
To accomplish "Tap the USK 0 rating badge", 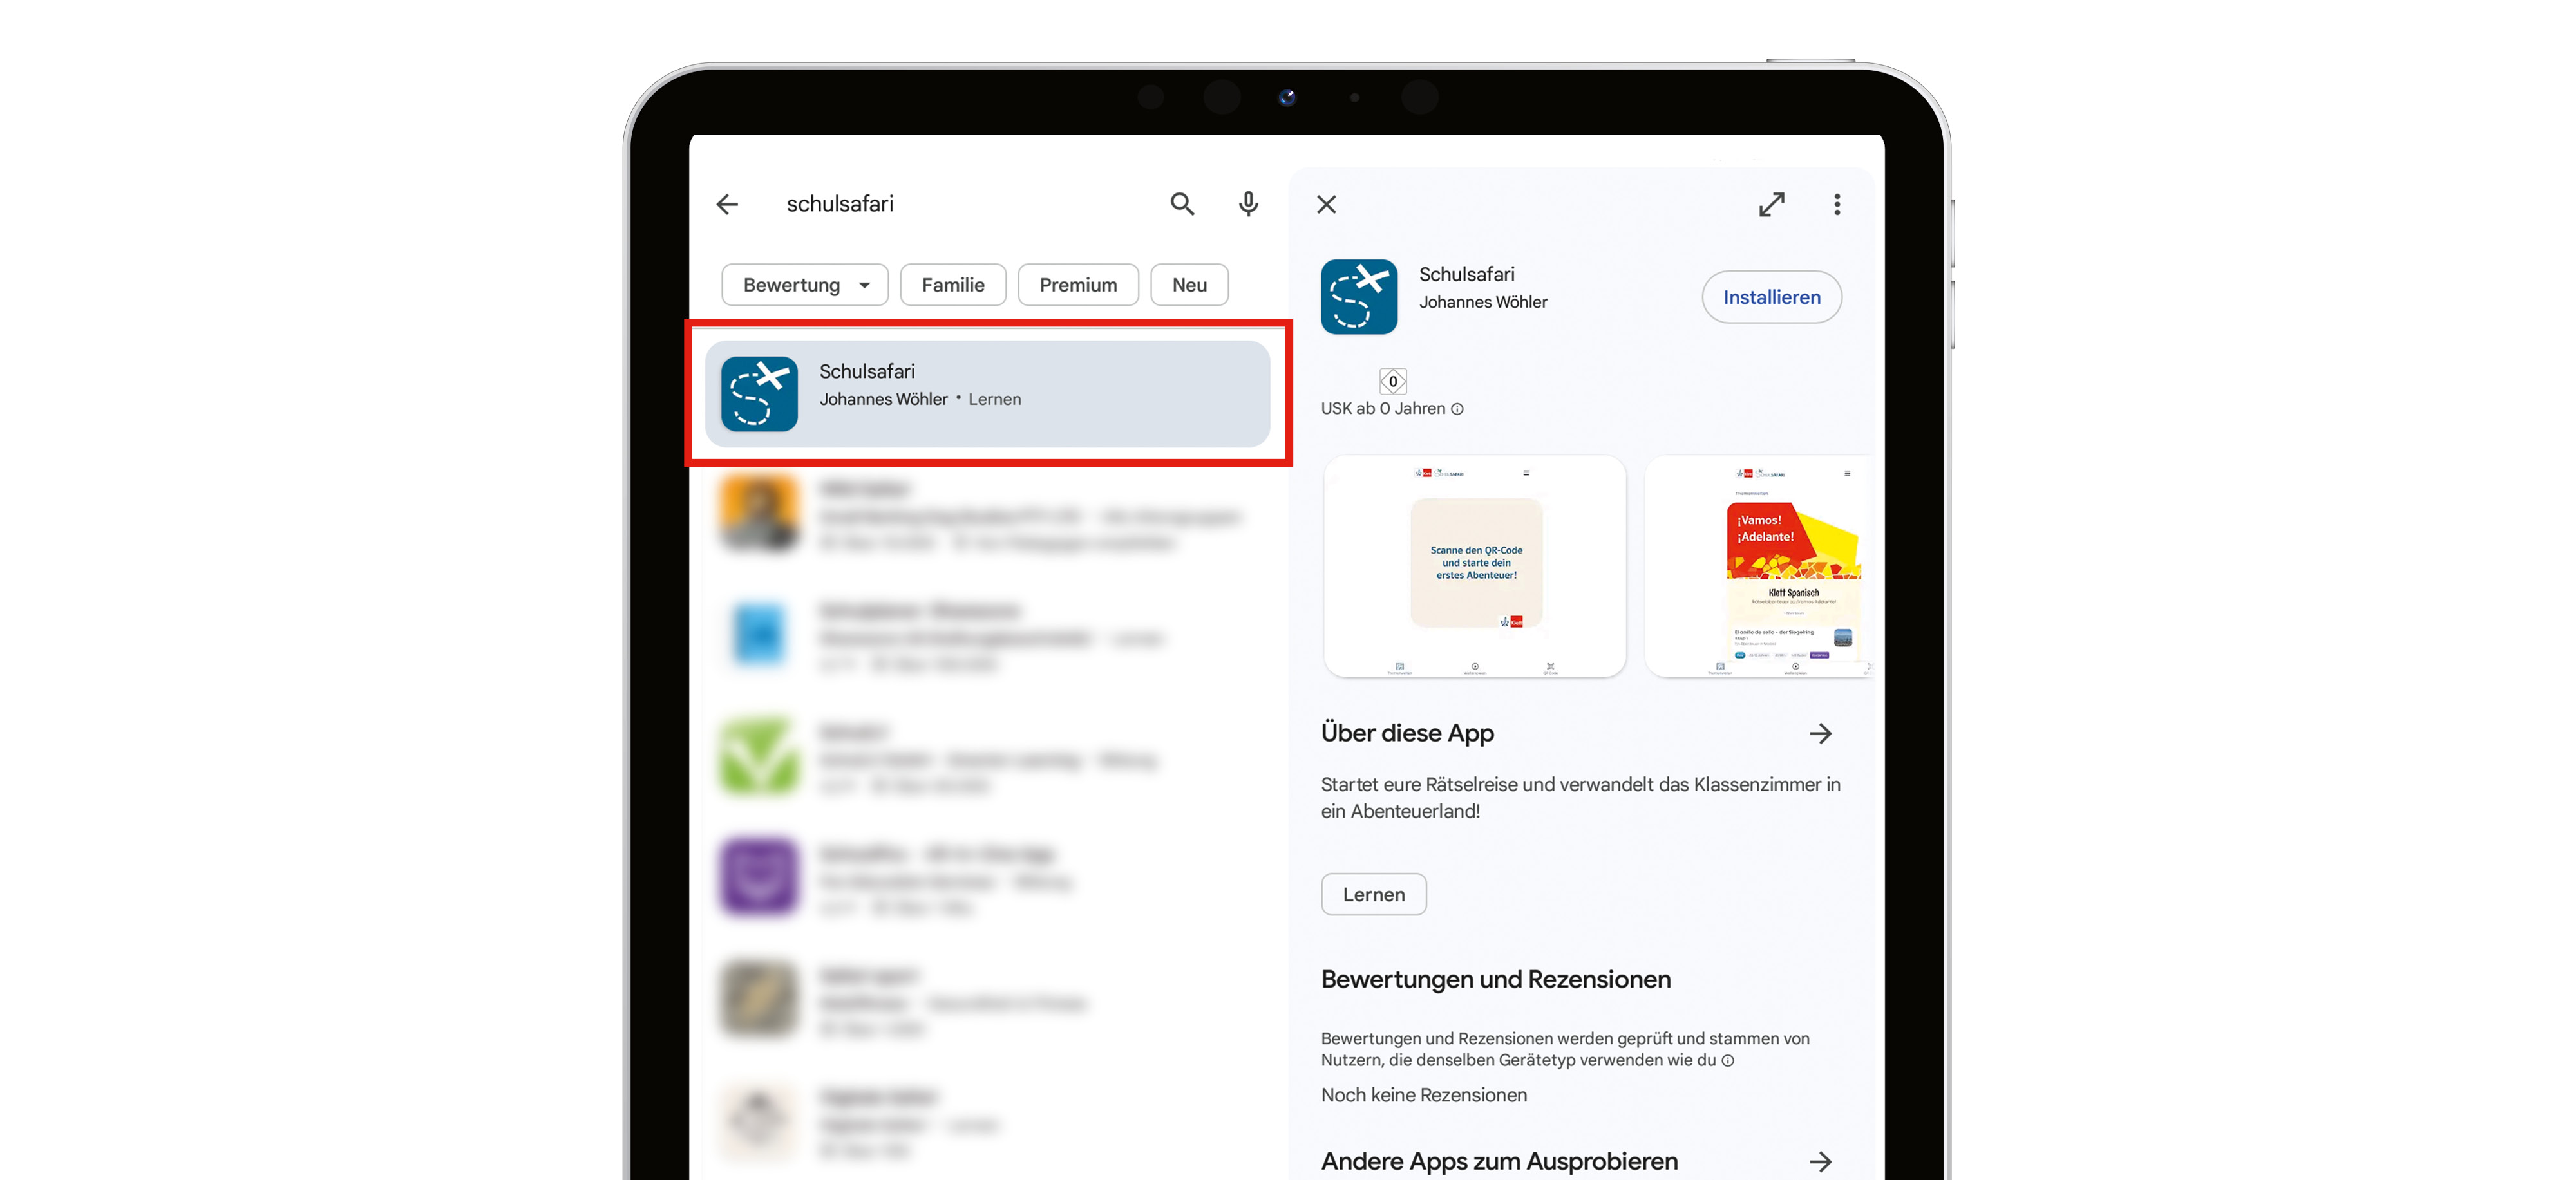I will pos(1392,381).
